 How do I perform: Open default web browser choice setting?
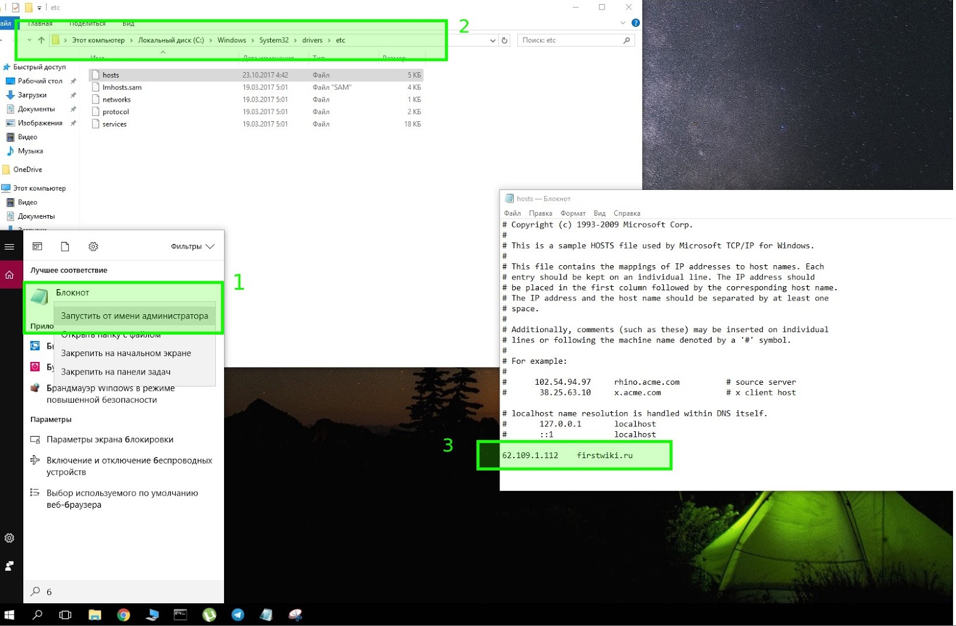(x=124, y=499)
